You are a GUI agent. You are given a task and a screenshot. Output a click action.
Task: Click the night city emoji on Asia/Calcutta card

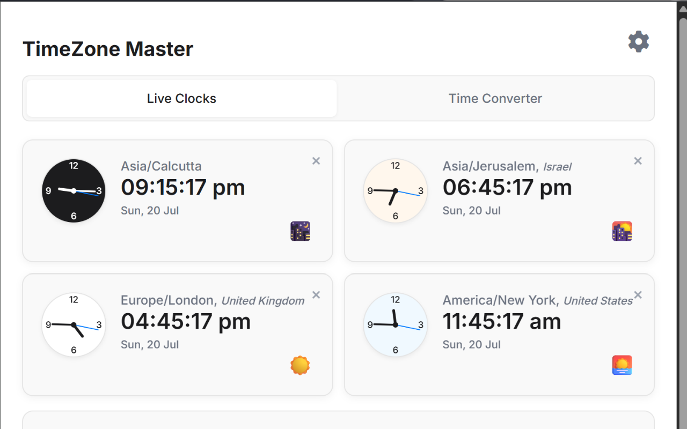300,231
